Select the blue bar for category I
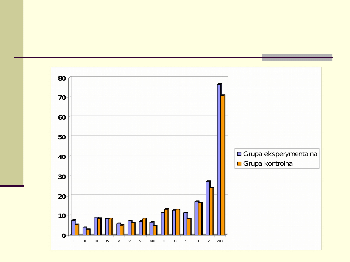The image size is (350, 262). point(73,227)
